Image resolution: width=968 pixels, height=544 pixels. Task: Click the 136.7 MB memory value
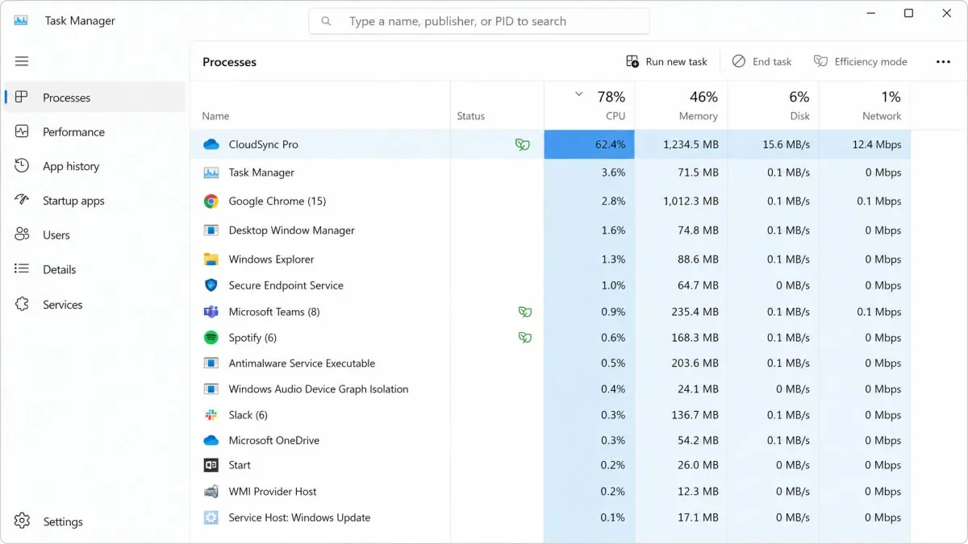tap(695, 415)
